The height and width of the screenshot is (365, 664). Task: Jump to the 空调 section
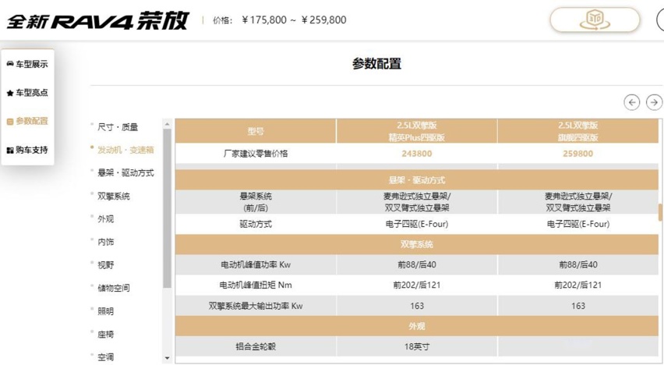105,357
